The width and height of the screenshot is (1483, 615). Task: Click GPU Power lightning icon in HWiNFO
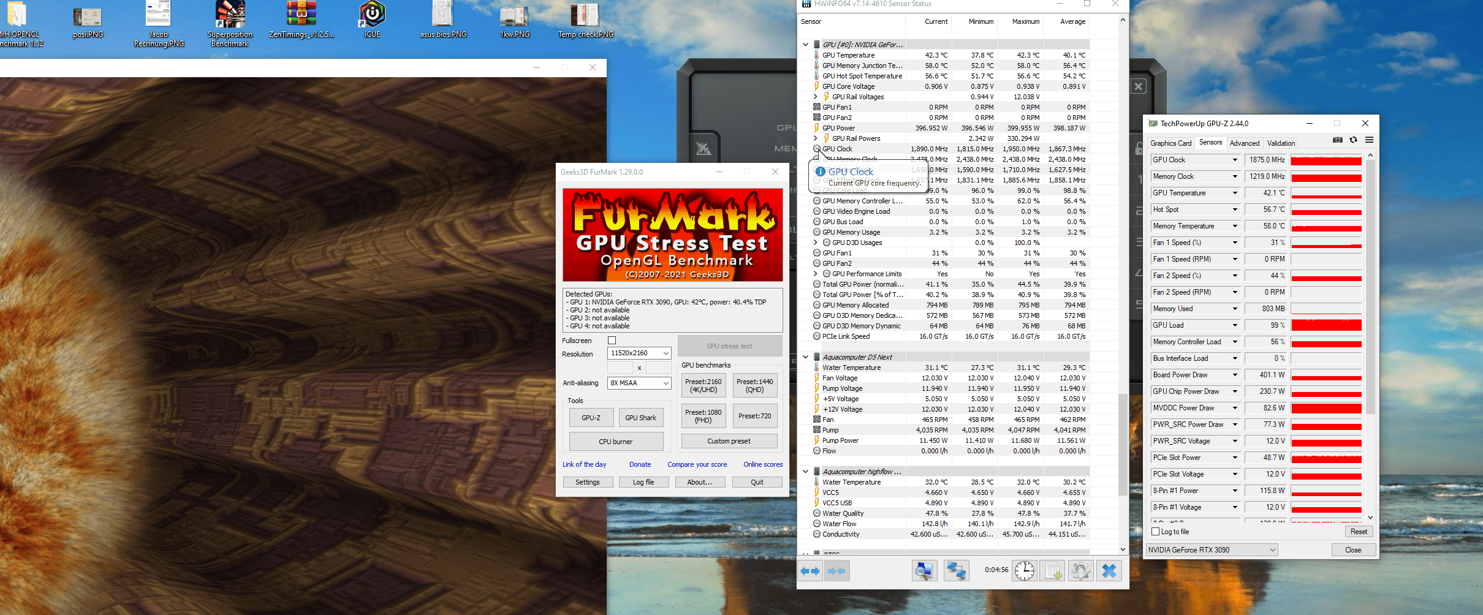[817, 128]
